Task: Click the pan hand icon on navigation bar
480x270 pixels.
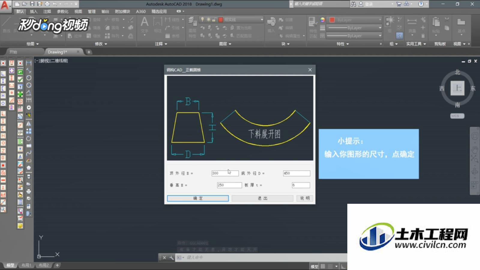Action: 475,149
